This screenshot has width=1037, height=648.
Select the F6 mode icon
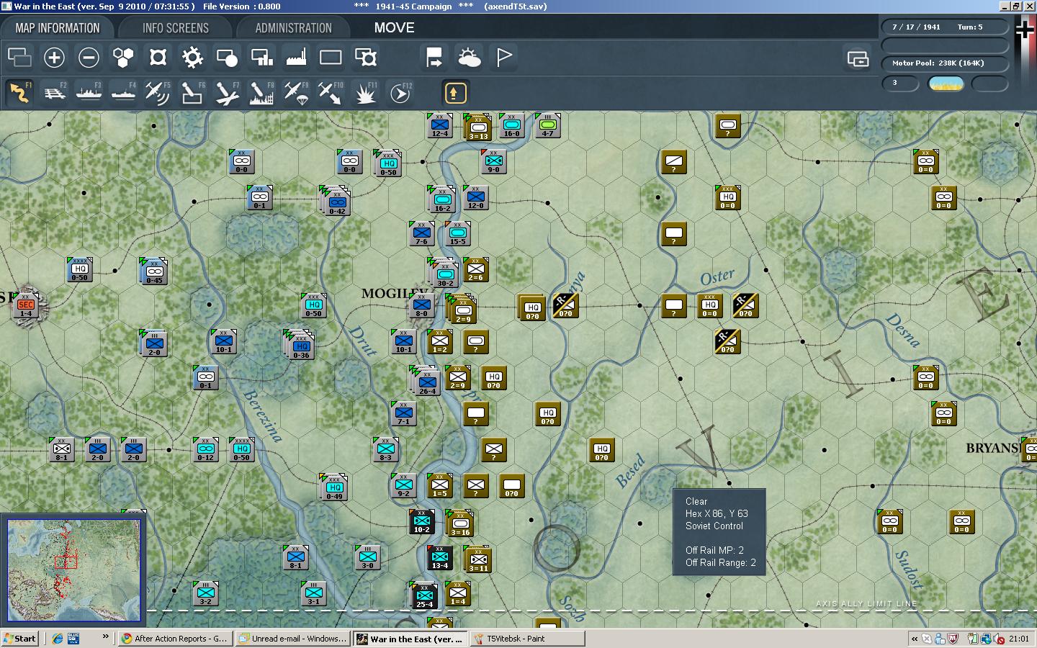point(192,93)
